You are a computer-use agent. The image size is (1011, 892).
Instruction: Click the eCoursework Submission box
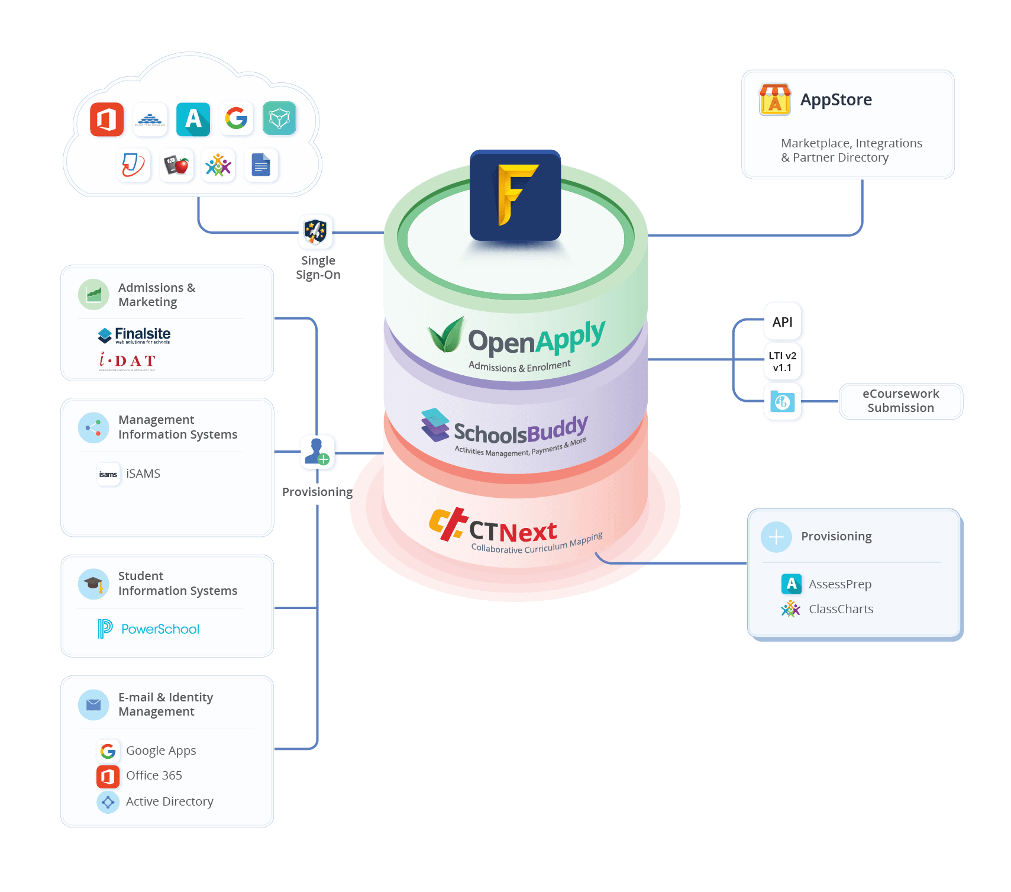pos(901,401)
